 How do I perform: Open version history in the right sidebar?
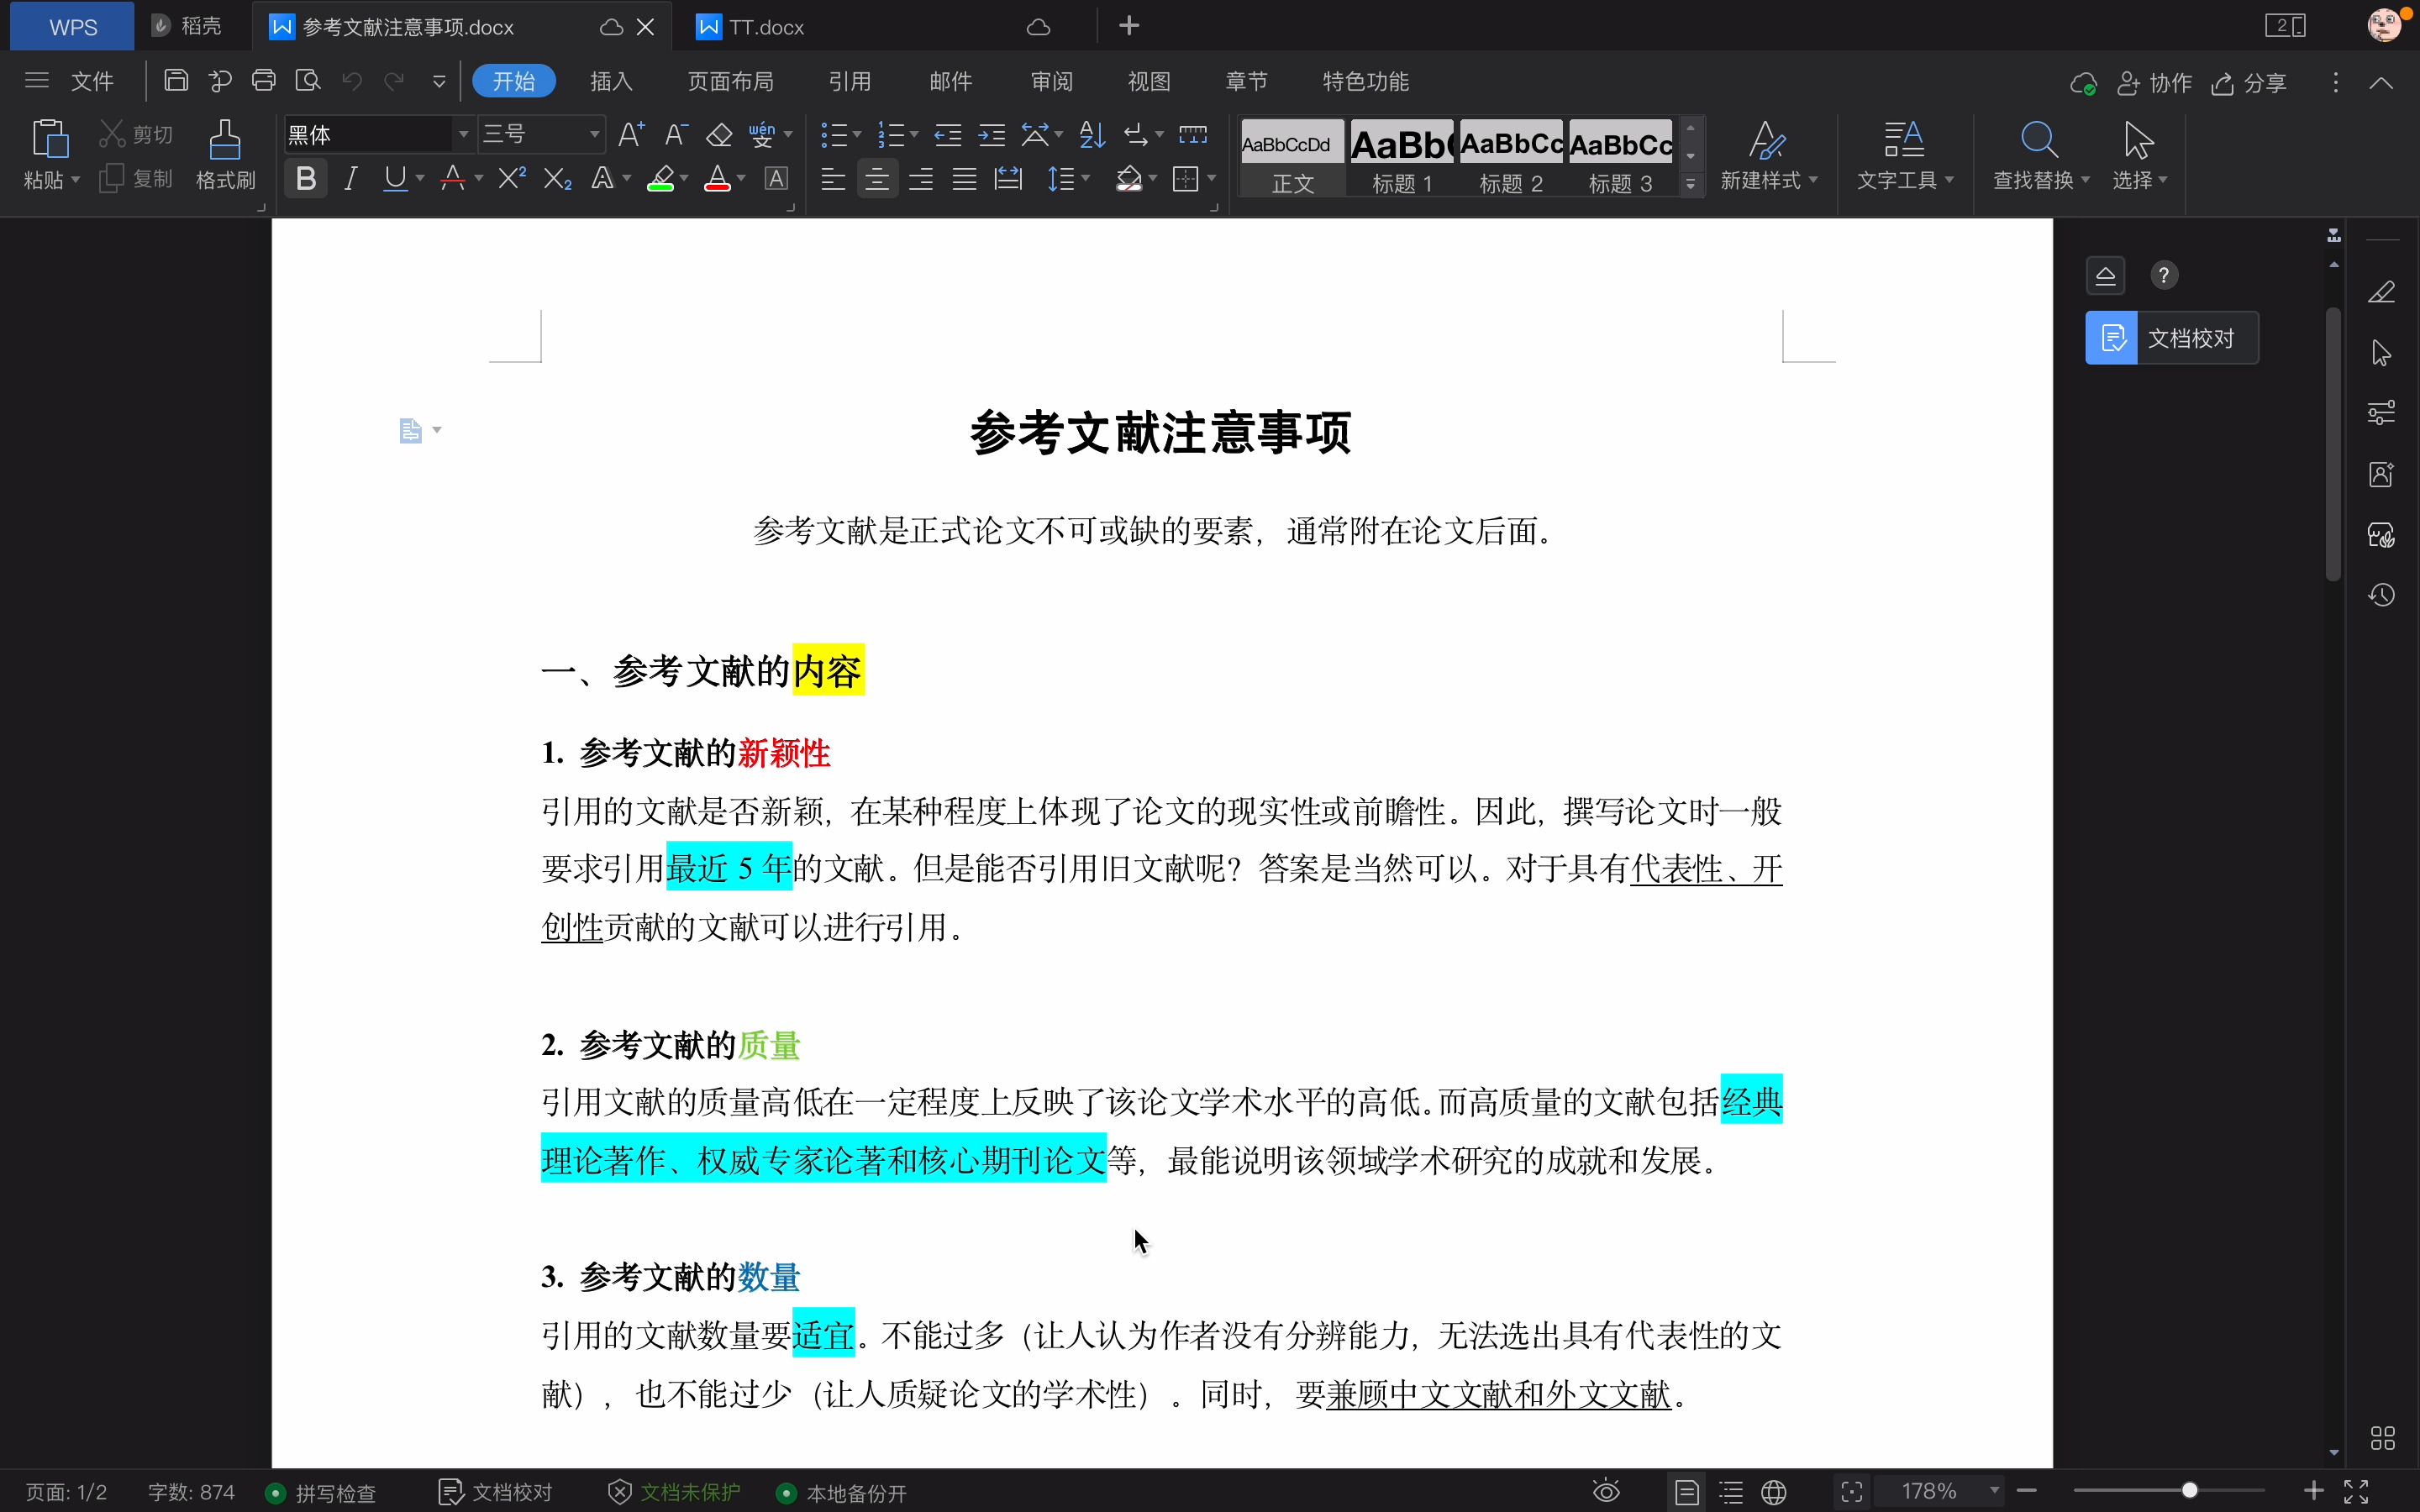2383,594
